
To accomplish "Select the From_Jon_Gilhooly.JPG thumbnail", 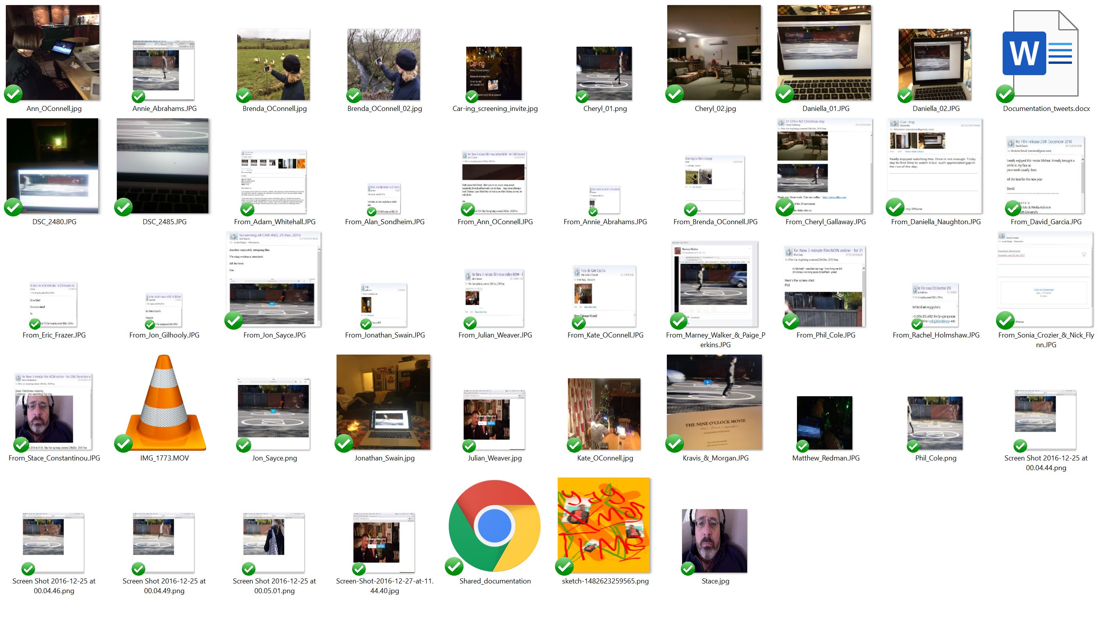I will [x=164, y=310].
